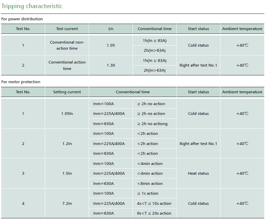The image size is (265, 219).
Task: Click the "1.5In" setting current cell
Action: point(67,173)
